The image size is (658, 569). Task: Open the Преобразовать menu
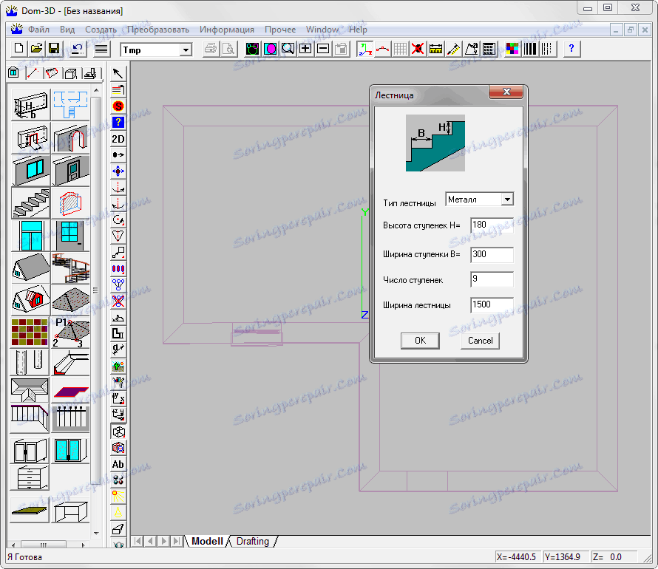click(158, 30)
